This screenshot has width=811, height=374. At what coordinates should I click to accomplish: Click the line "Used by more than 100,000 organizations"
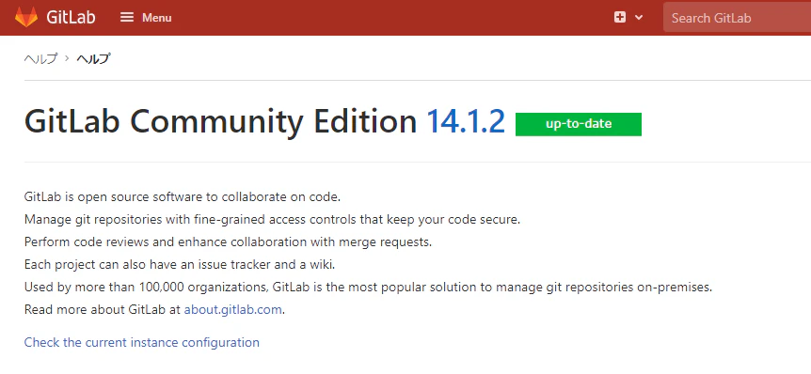(x=368, y=288)
